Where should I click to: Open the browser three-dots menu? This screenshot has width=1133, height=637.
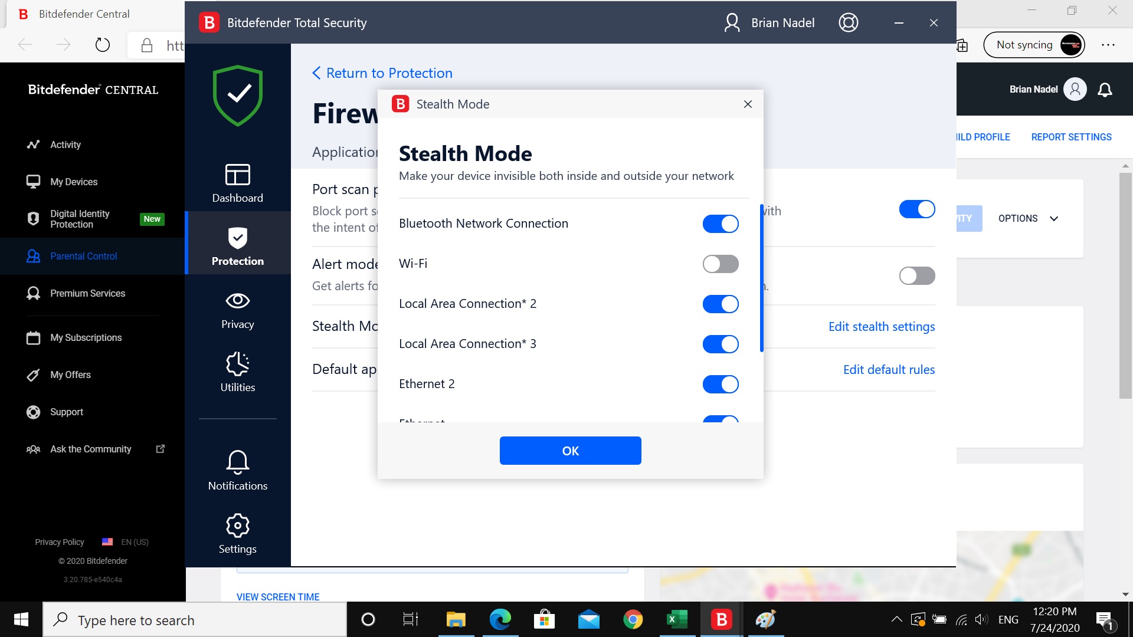coord(1108,45)
